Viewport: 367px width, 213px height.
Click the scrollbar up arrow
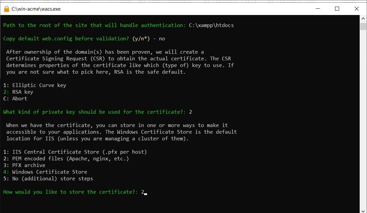[363, 19]
